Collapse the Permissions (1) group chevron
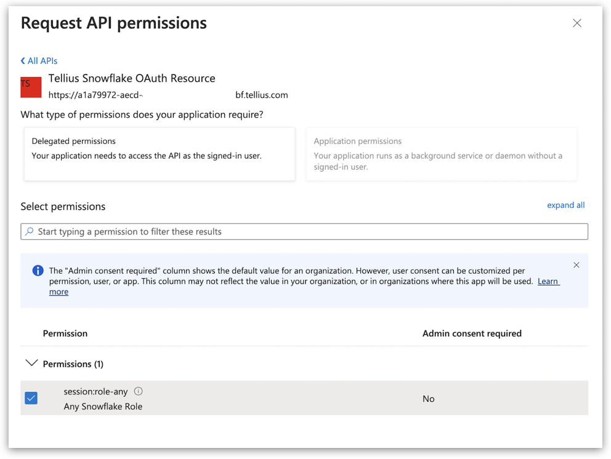611x459 pixels. tap(31, 364)
